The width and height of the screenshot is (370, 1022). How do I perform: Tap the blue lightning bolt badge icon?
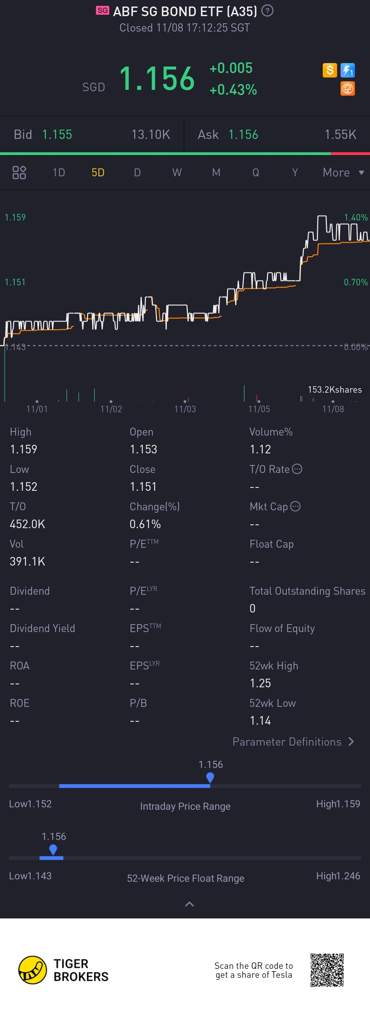tap(348, 70)
